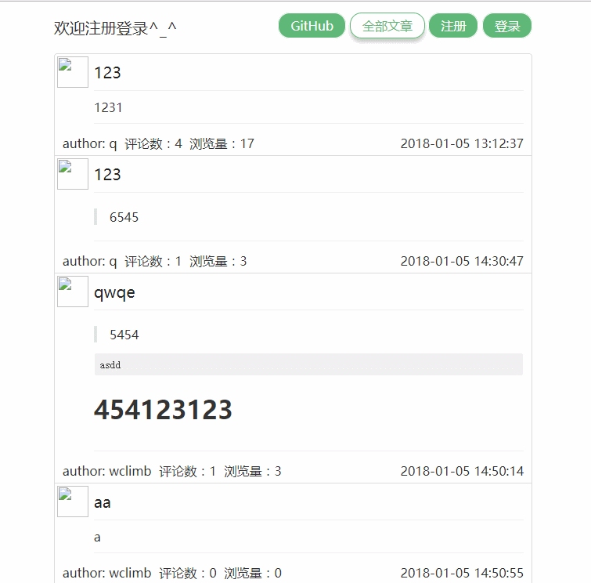Click author wclimb on aa post
Screen dimensions: 591x583
pyautogui.click(x=107, y=573)
